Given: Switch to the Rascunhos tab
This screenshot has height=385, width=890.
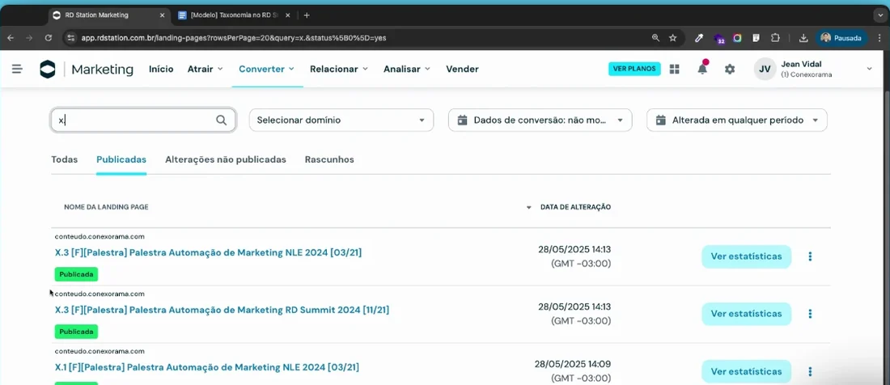Looking at the screenshot, I should coord(329,160).
